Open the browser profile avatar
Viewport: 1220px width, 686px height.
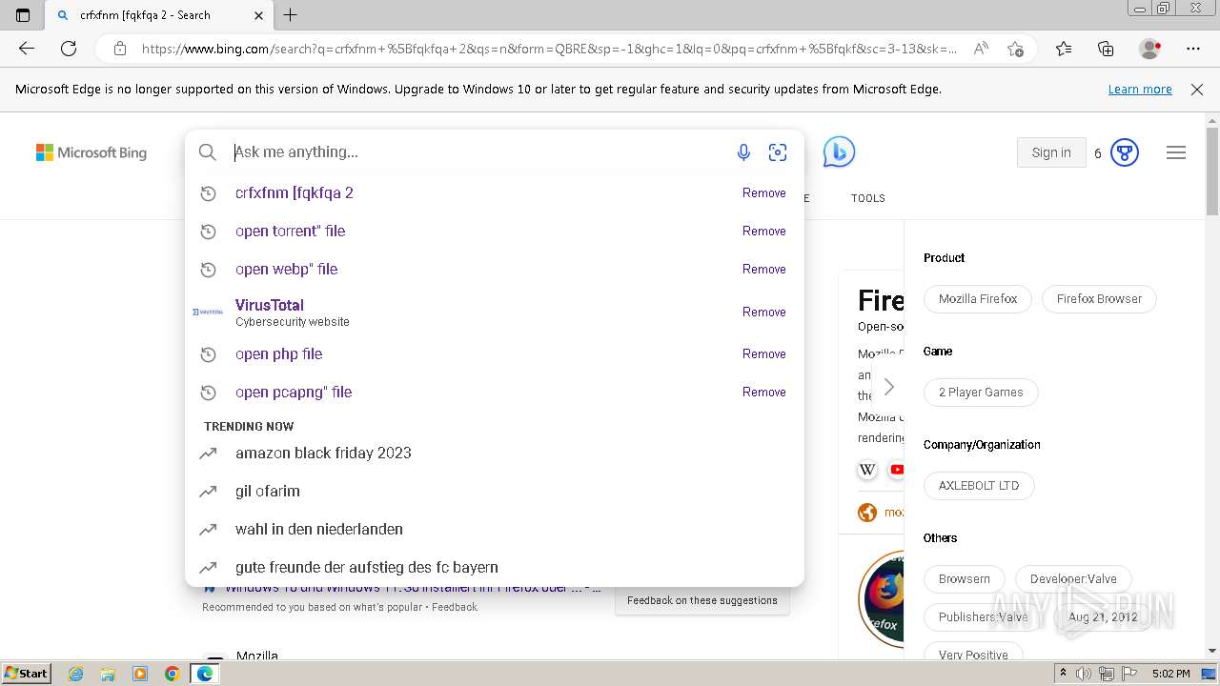click(1149, 49)
